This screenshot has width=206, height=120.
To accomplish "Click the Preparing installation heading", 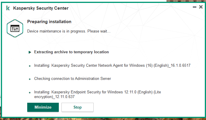I will (x=49, y=22).
